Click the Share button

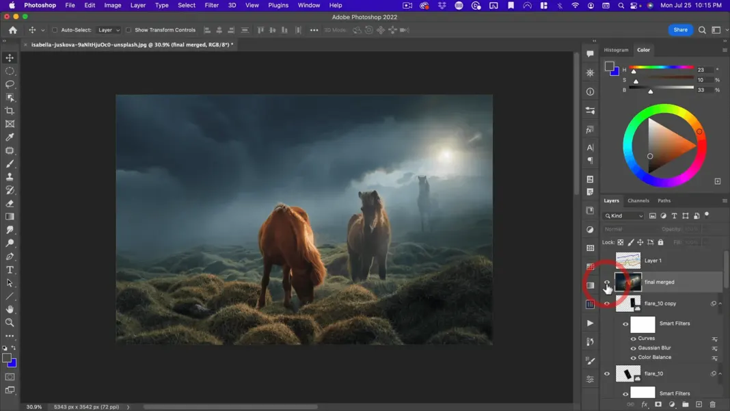(x=680, y=30)
